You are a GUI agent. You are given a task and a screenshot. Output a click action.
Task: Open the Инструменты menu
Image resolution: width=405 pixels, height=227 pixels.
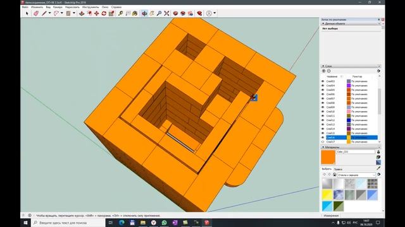[x=90, y=7]
